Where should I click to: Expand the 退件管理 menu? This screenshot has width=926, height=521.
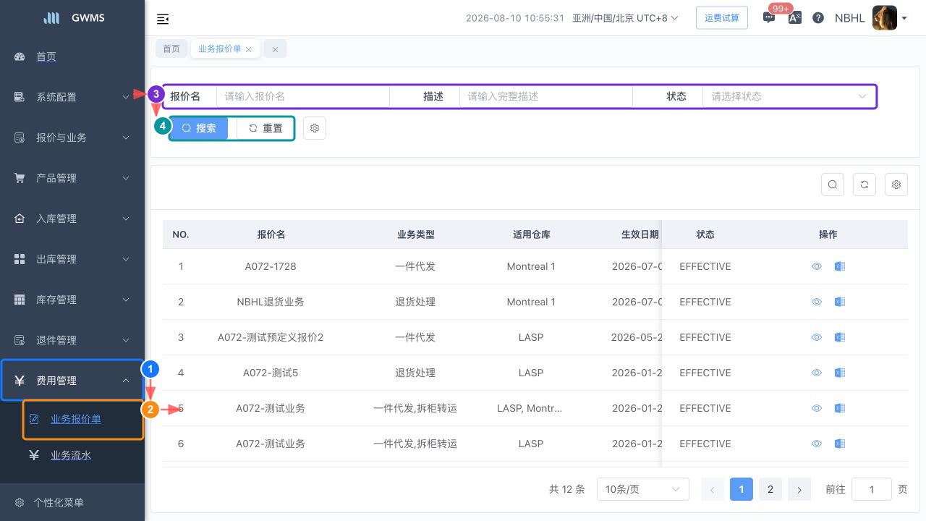click(72, 340)
